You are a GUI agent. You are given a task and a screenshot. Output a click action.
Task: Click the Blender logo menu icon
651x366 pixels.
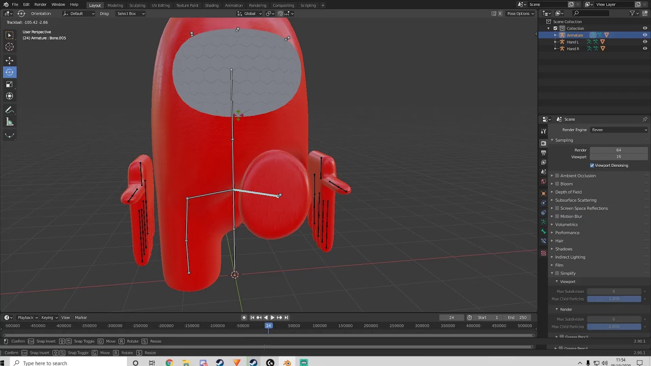click(5, 5)
